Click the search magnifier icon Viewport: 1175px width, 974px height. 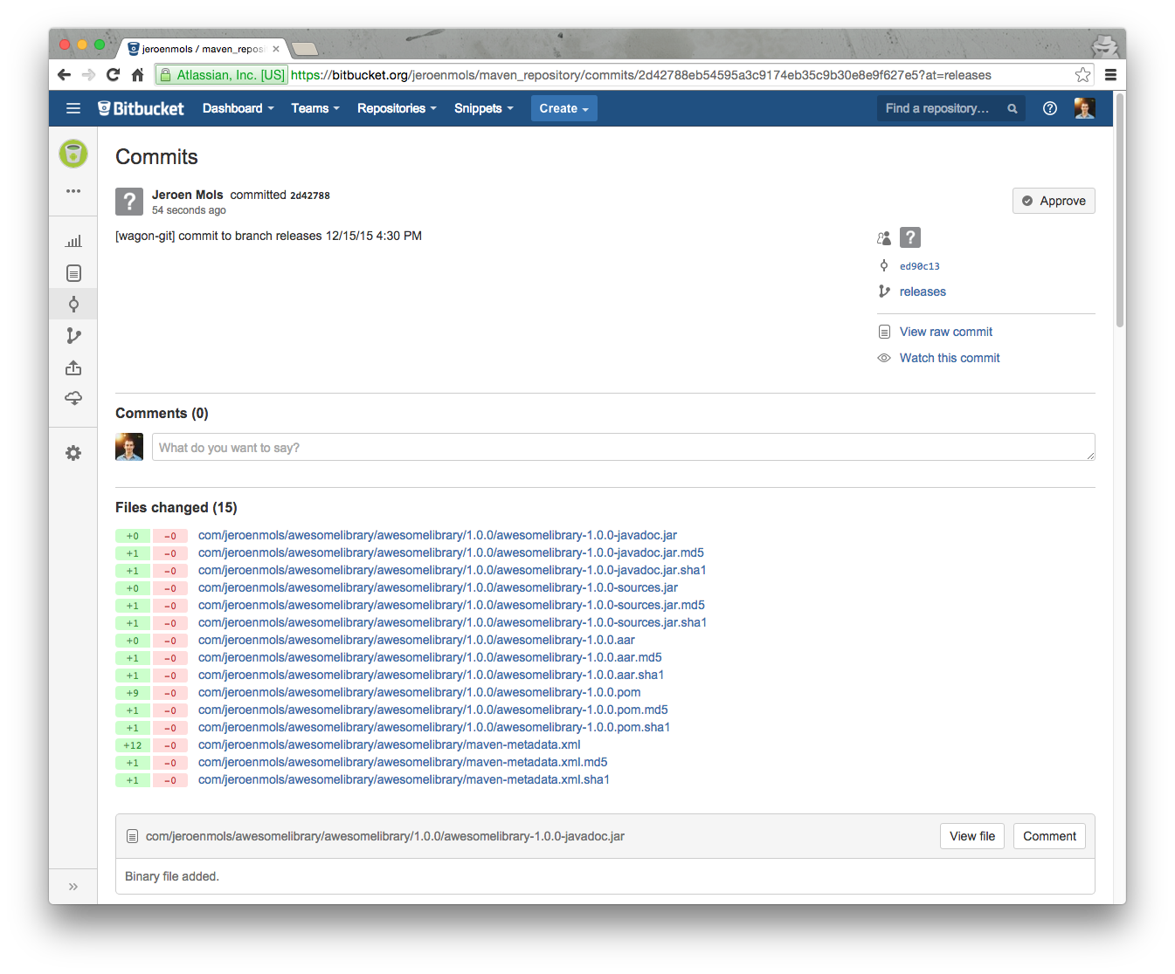click(x=1013, y=108)
